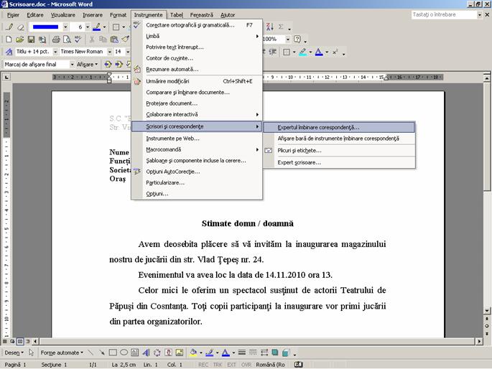The height and width of the screenshot is (369, 492).
Task: Select the Rectangle tool in the drawing toolbar
Action: coord(113,352)
